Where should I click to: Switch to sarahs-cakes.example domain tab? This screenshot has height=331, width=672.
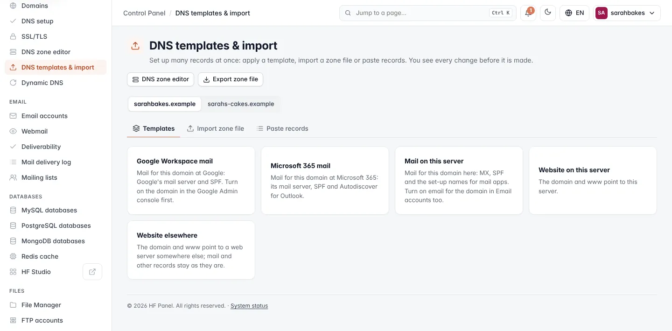pyautogui.click(x=241, y=104)
